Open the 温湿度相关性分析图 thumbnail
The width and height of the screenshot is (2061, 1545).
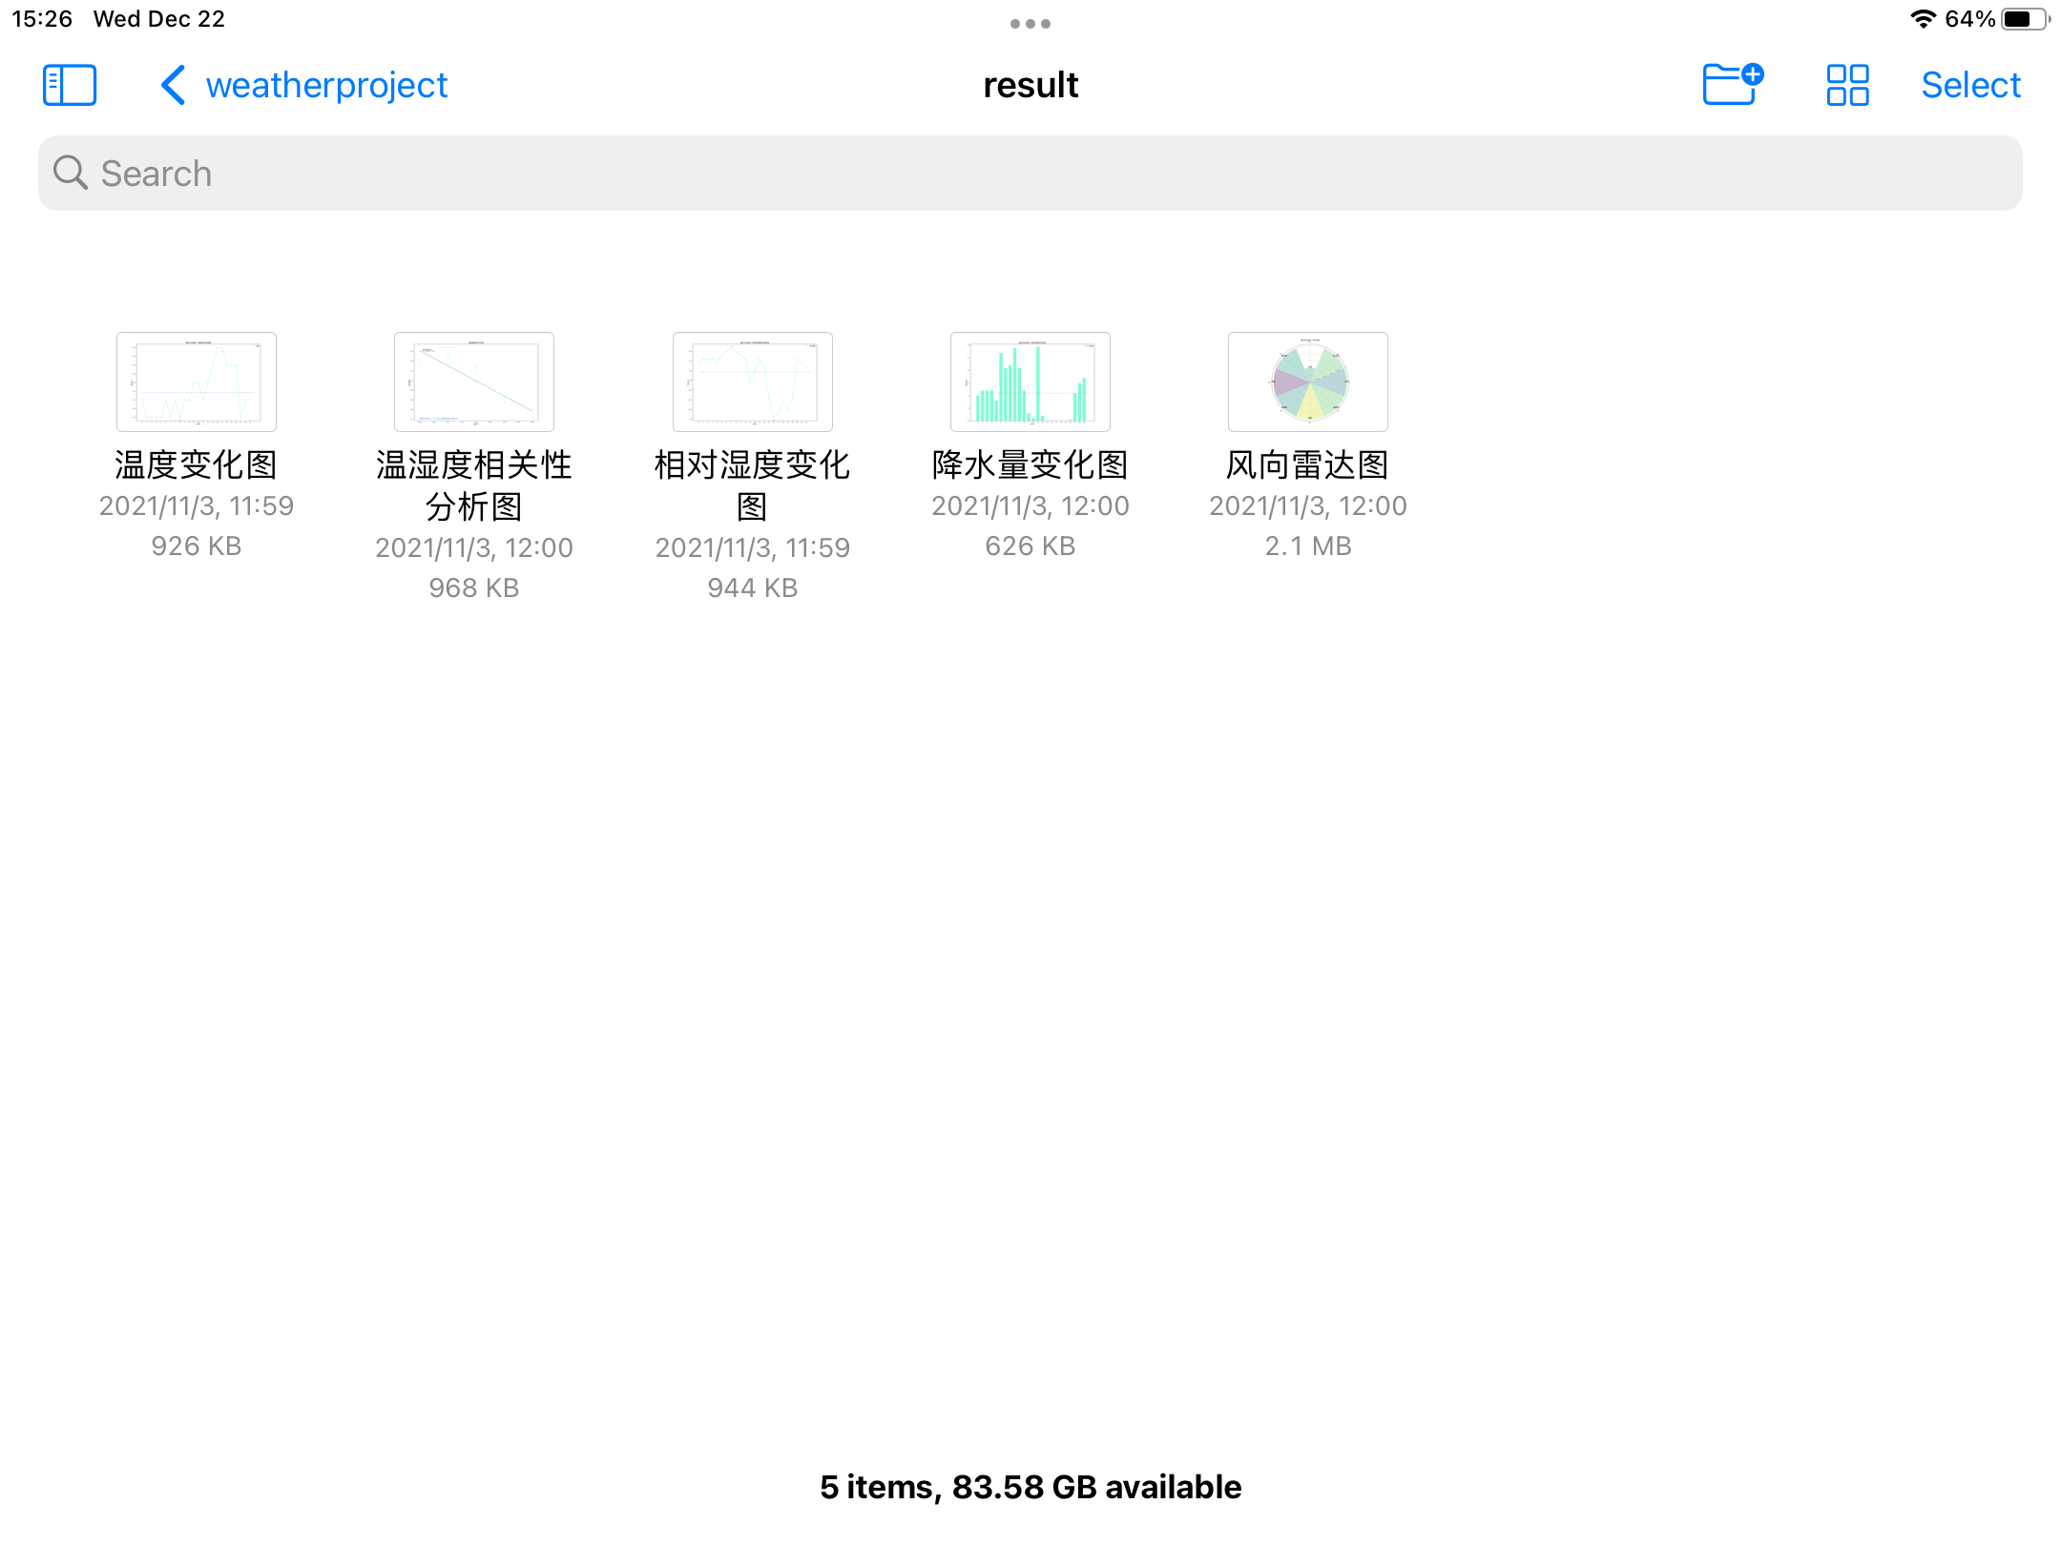coord(474,381)
